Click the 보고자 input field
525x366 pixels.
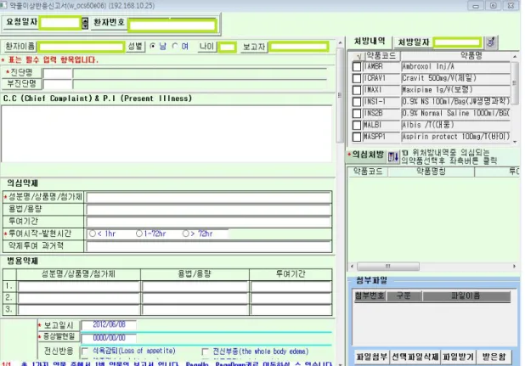(x=299, y=47)
